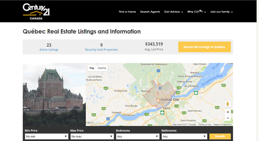This screenshot has width=259, height=141.
Task: Click the Google logo on the map
Action: point(94,123)
